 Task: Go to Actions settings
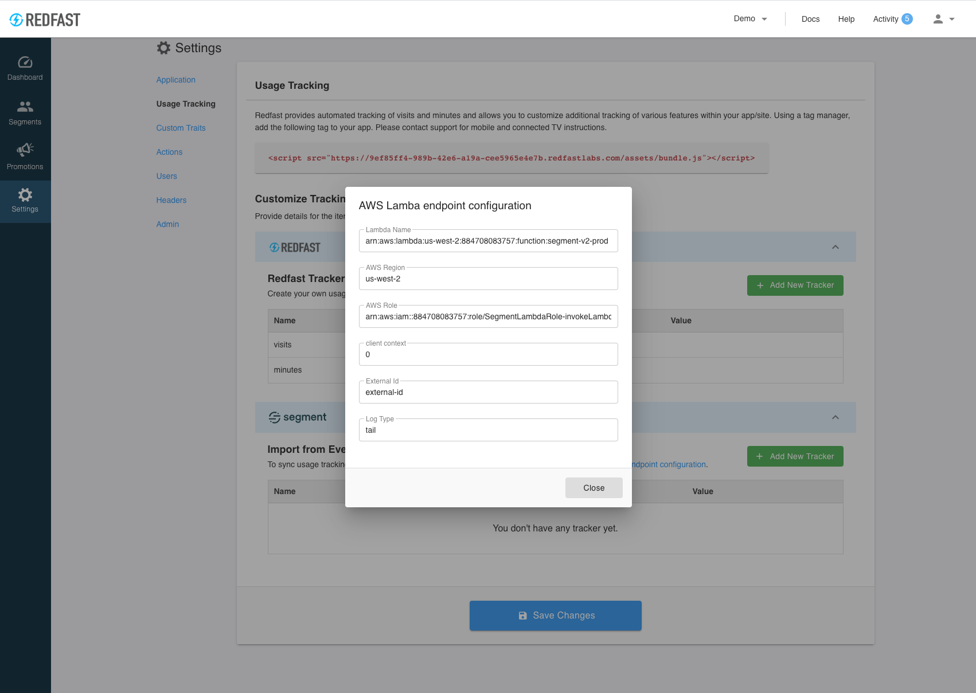tap(169, 152)
